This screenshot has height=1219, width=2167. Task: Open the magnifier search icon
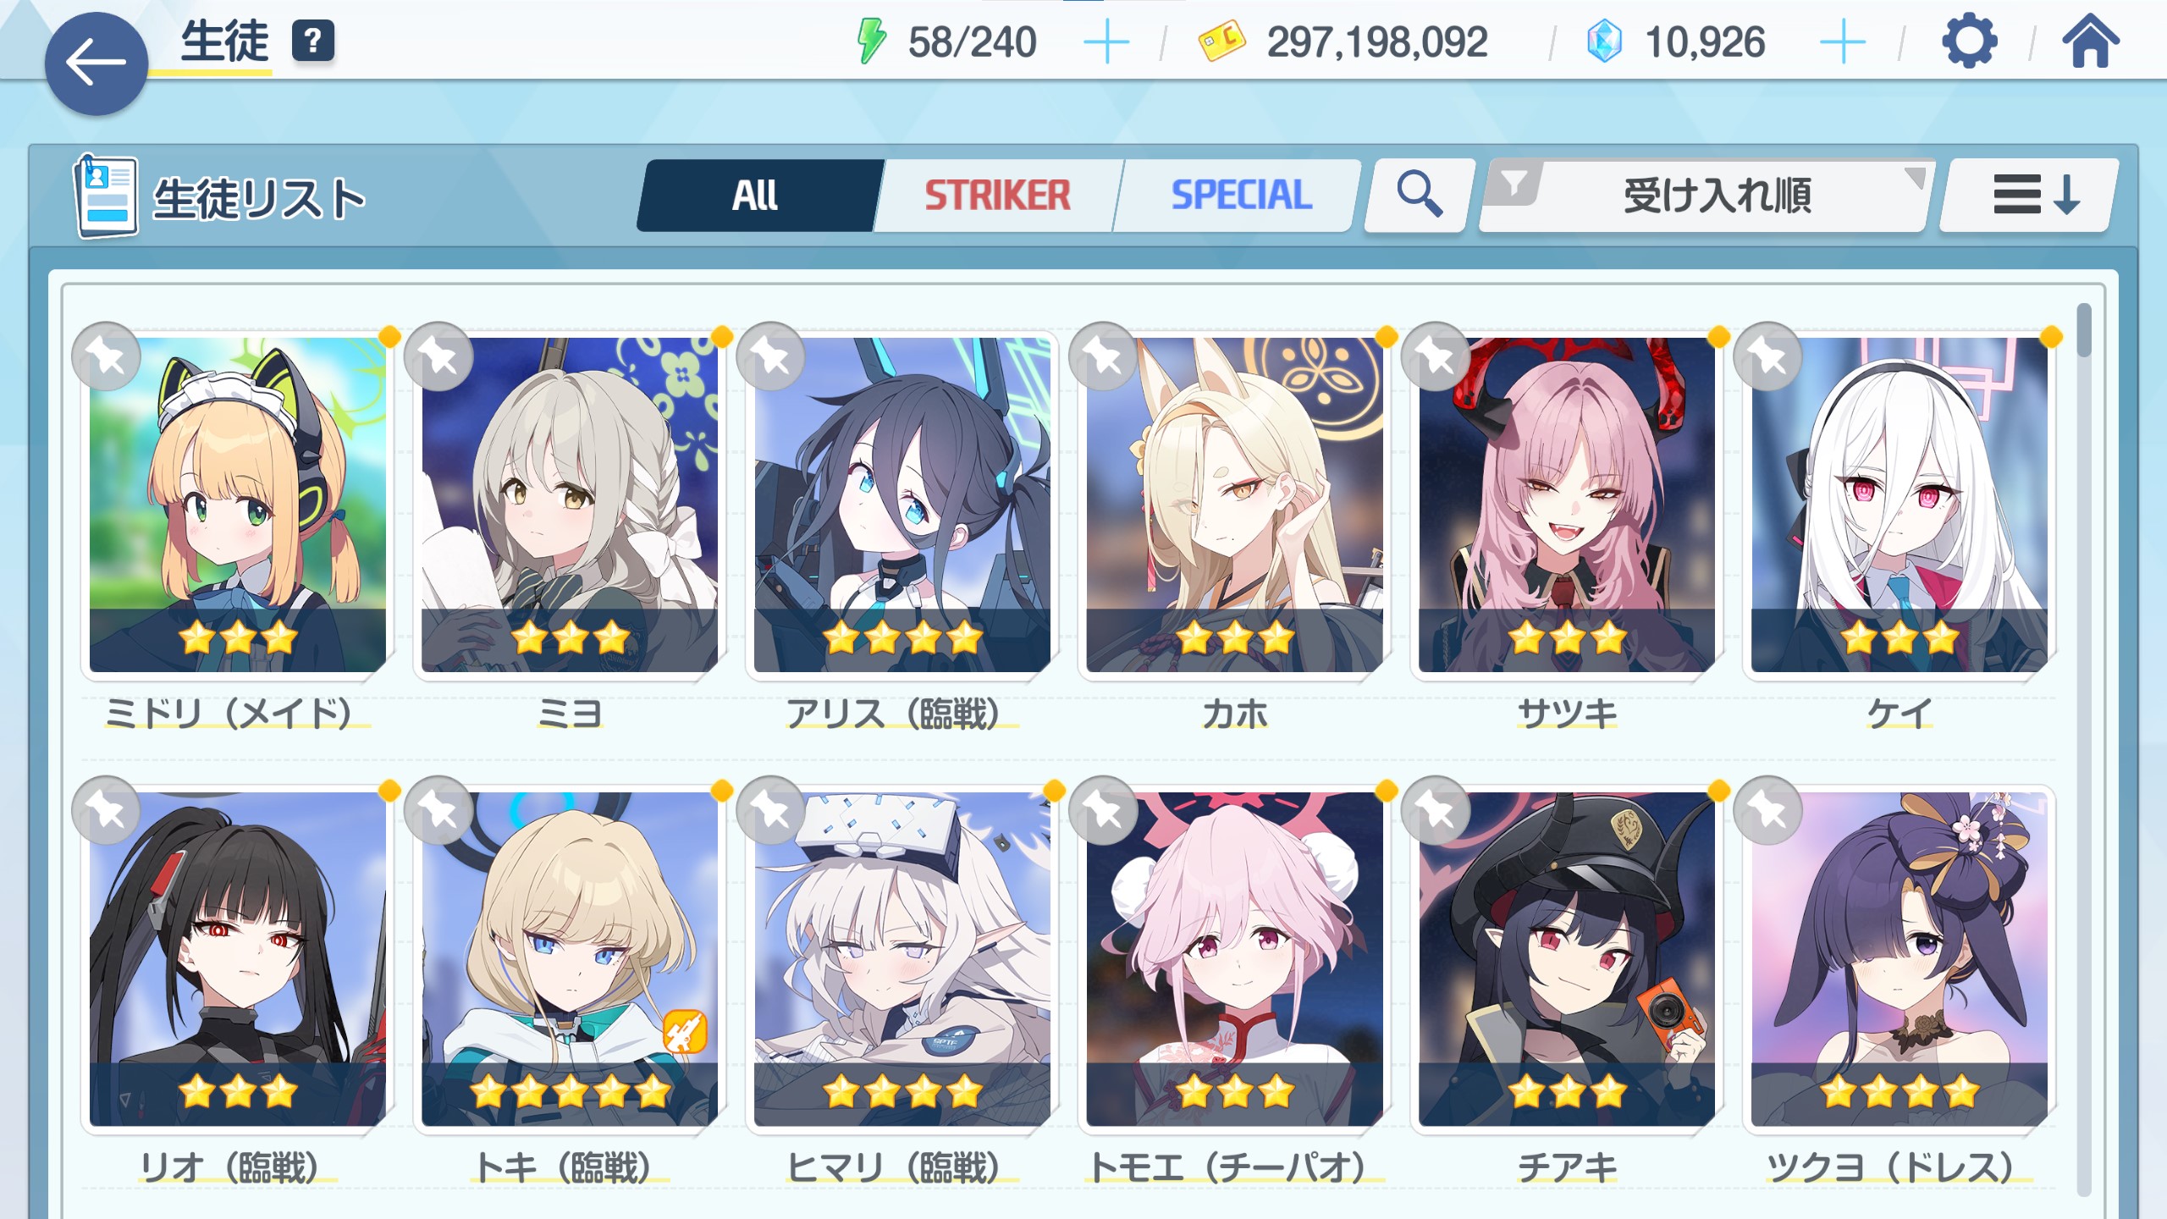click(x=1420, y=195)
